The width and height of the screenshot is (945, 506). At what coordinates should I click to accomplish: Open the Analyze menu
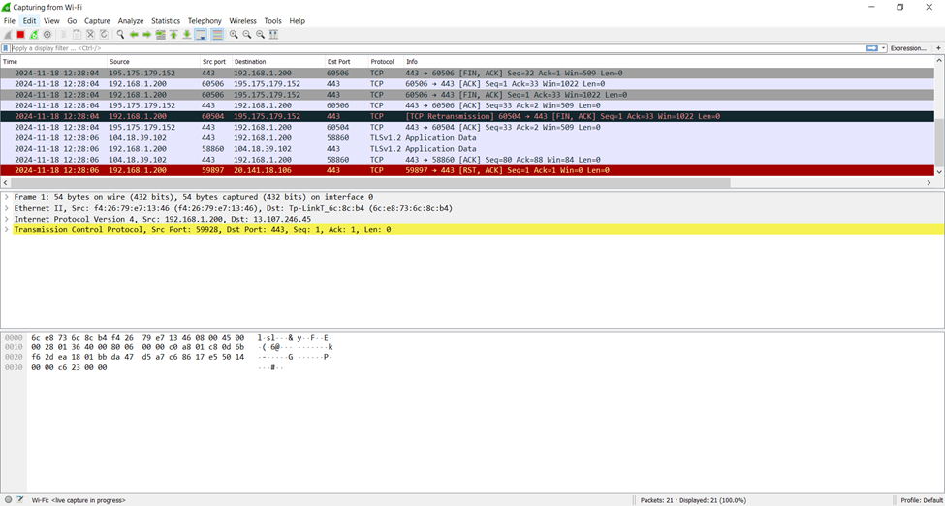pos(130,20)
